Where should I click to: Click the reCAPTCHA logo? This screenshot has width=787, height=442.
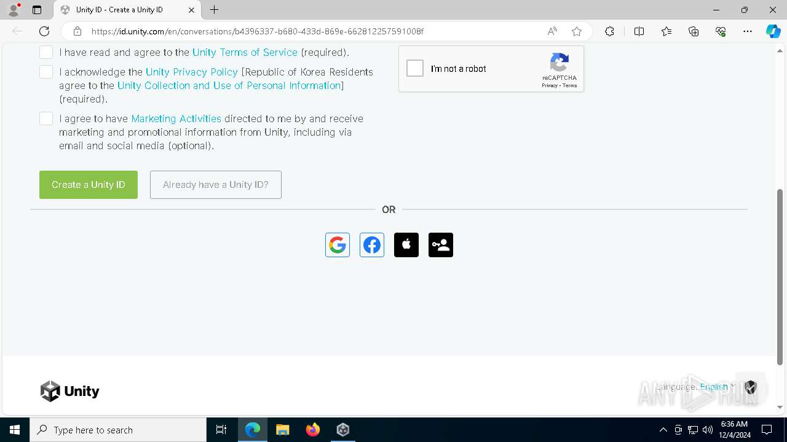coord(560,63)
